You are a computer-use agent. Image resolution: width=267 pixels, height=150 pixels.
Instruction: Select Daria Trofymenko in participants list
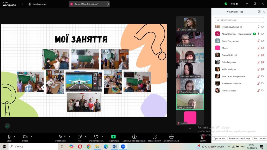[239, 41]
